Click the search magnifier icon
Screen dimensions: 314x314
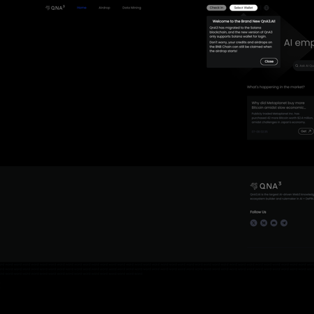(x=297, y=66)
